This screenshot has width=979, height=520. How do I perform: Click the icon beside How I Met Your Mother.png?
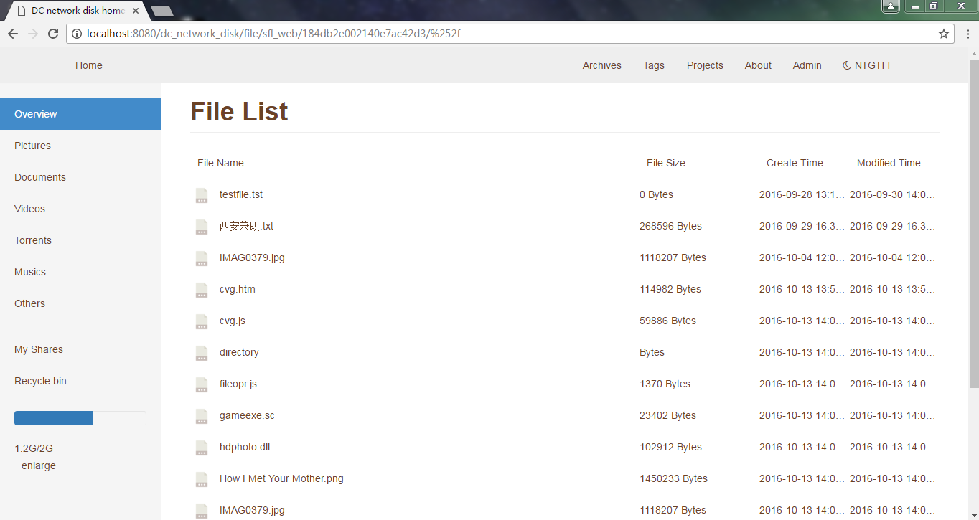[202, 479]
